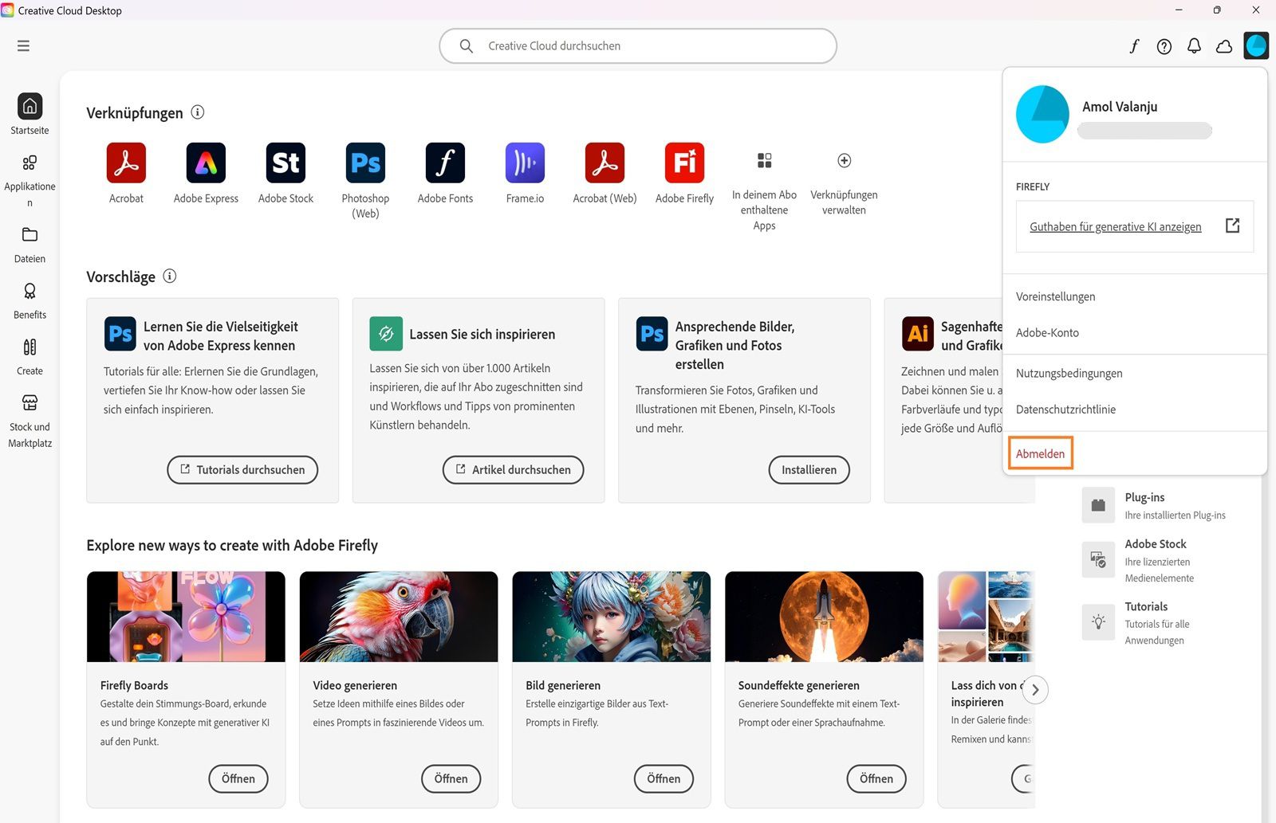This screenshot has width=1276, height=823.
Task: Open notifications bell icon
Action: (1194, 46)
